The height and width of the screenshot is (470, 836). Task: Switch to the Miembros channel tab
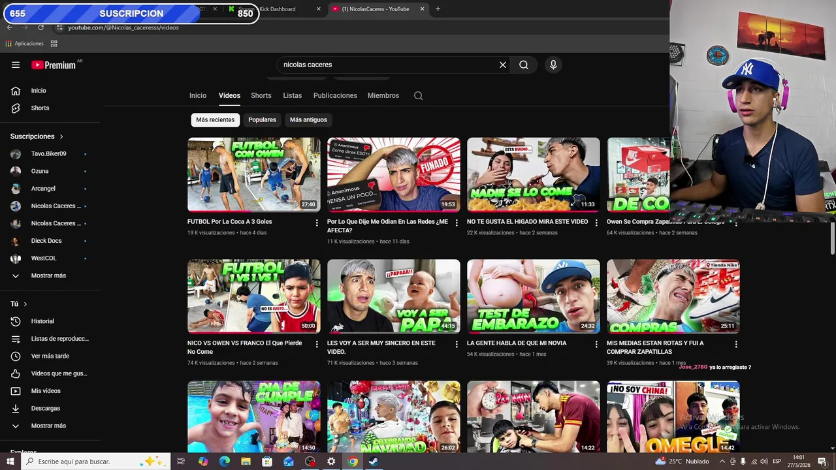click(383, 95)
